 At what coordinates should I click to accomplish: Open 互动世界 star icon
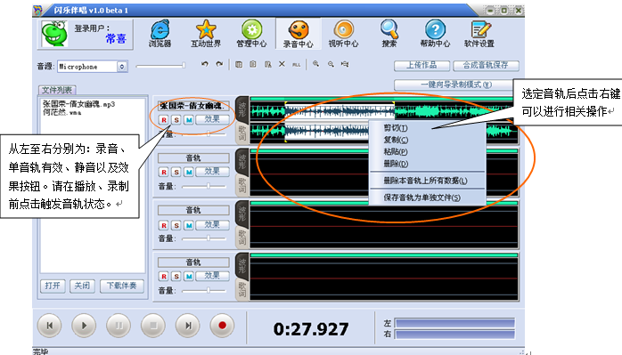coord(206,34)
